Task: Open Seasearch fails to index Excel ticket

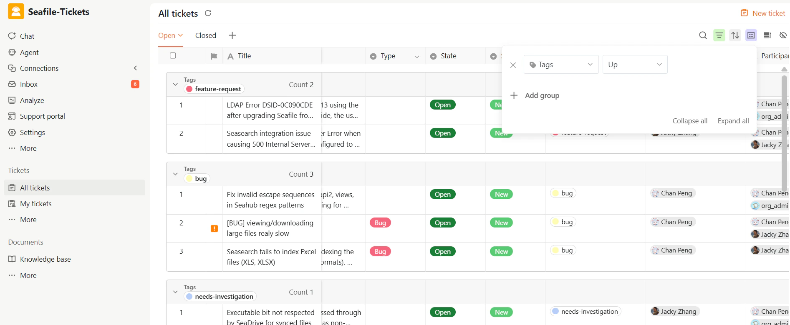Action: (x=271, y=257)
